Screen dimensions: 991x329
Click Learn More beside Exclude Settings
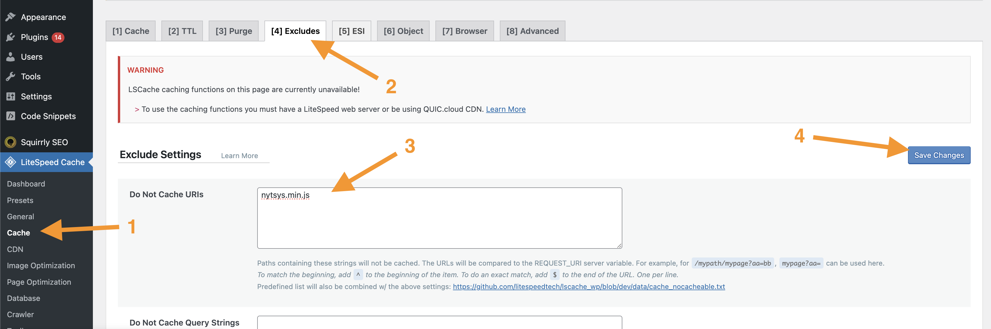239,156
